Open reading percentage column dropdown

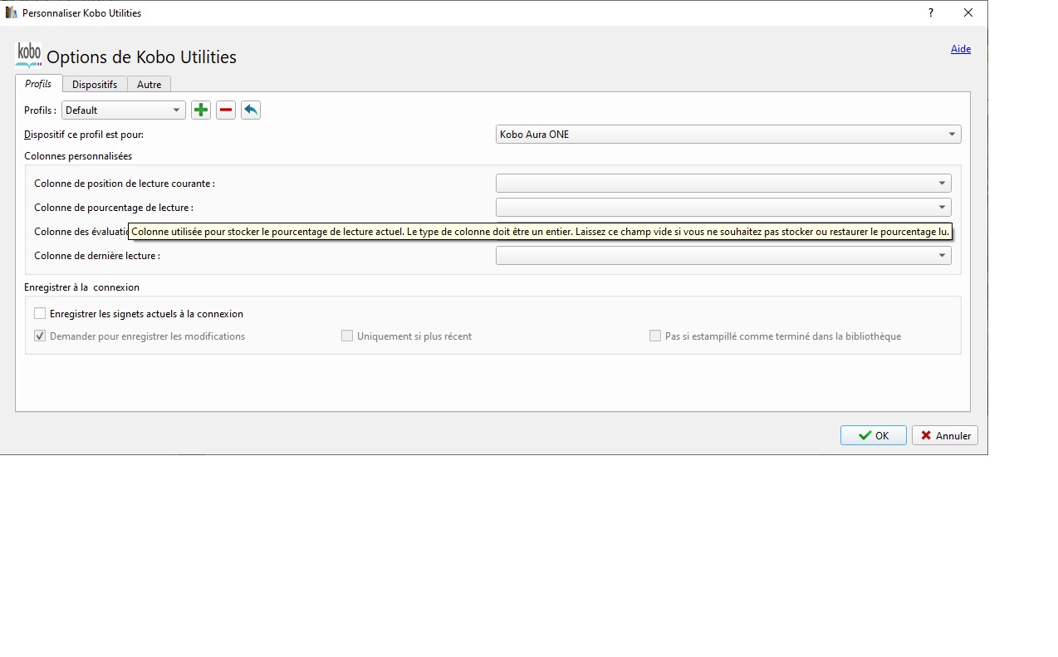coord(723,208)
